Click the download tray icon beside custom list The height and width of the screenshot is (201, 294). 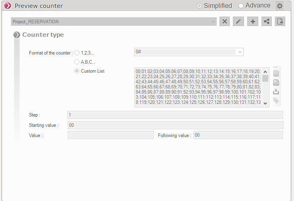coord(276,92)
